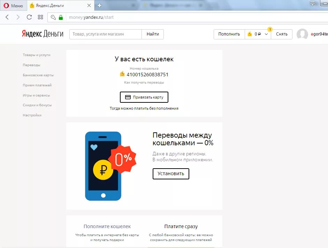Click the Пополнить button
This screenshot has height=248, width=328.
(x=229, y=34)
